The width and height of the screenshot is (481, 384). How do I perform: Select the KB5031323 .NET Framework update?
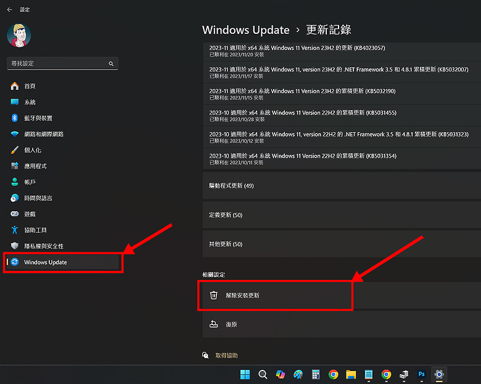(x=342, y=137)
